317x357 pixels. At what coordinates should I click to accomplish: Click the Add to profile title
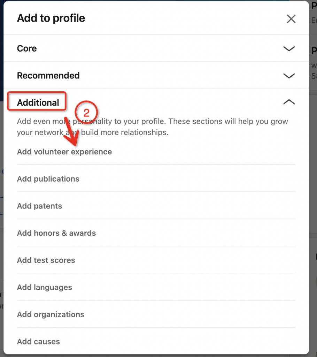coord(51,18)
